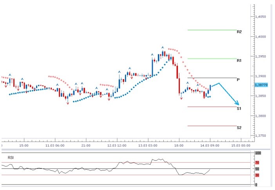Click the 1,3800 price axis value
This screenshot has width=275, height=190.
(261, 116)
